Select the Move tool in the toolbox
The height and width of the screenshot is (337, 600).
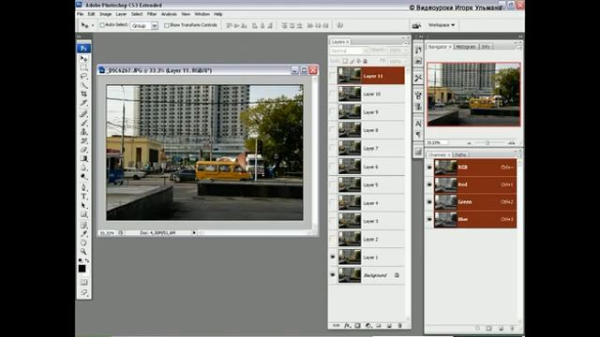tap(83, 59)
